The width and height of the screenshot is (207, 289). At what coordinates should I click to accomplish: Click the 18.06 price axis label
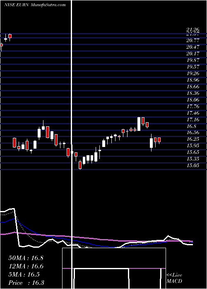193,100
